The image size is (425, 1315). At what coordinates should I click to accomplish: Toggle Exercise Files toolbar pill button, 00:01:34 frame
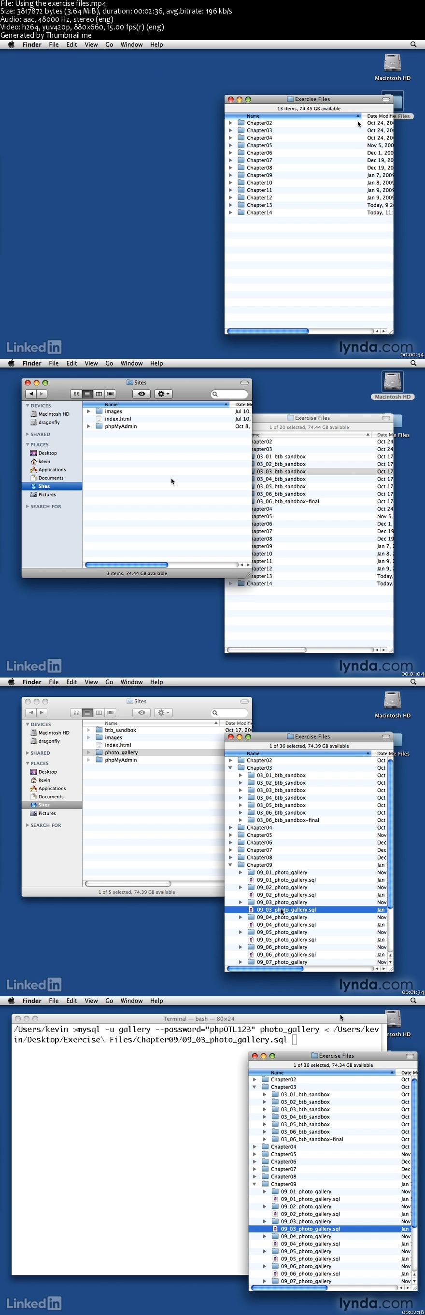(386, 736)
